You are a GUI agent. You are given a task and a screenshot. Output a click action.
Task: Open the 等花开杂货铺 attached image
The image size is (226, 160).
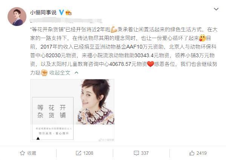pyautogui.click(x=72, y=110)
